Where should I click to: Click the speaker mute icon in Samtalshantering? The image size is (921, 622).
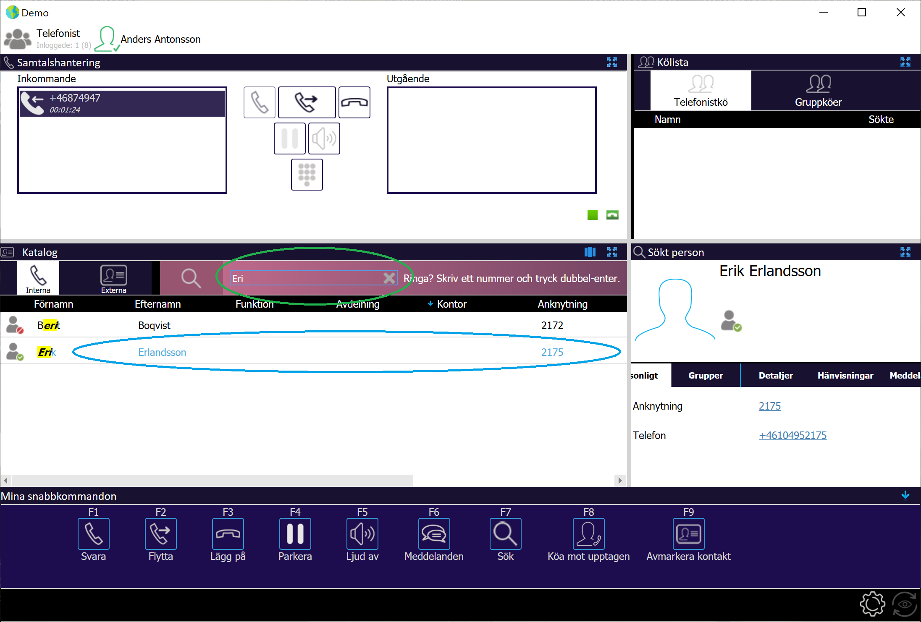tap(324, 139)
